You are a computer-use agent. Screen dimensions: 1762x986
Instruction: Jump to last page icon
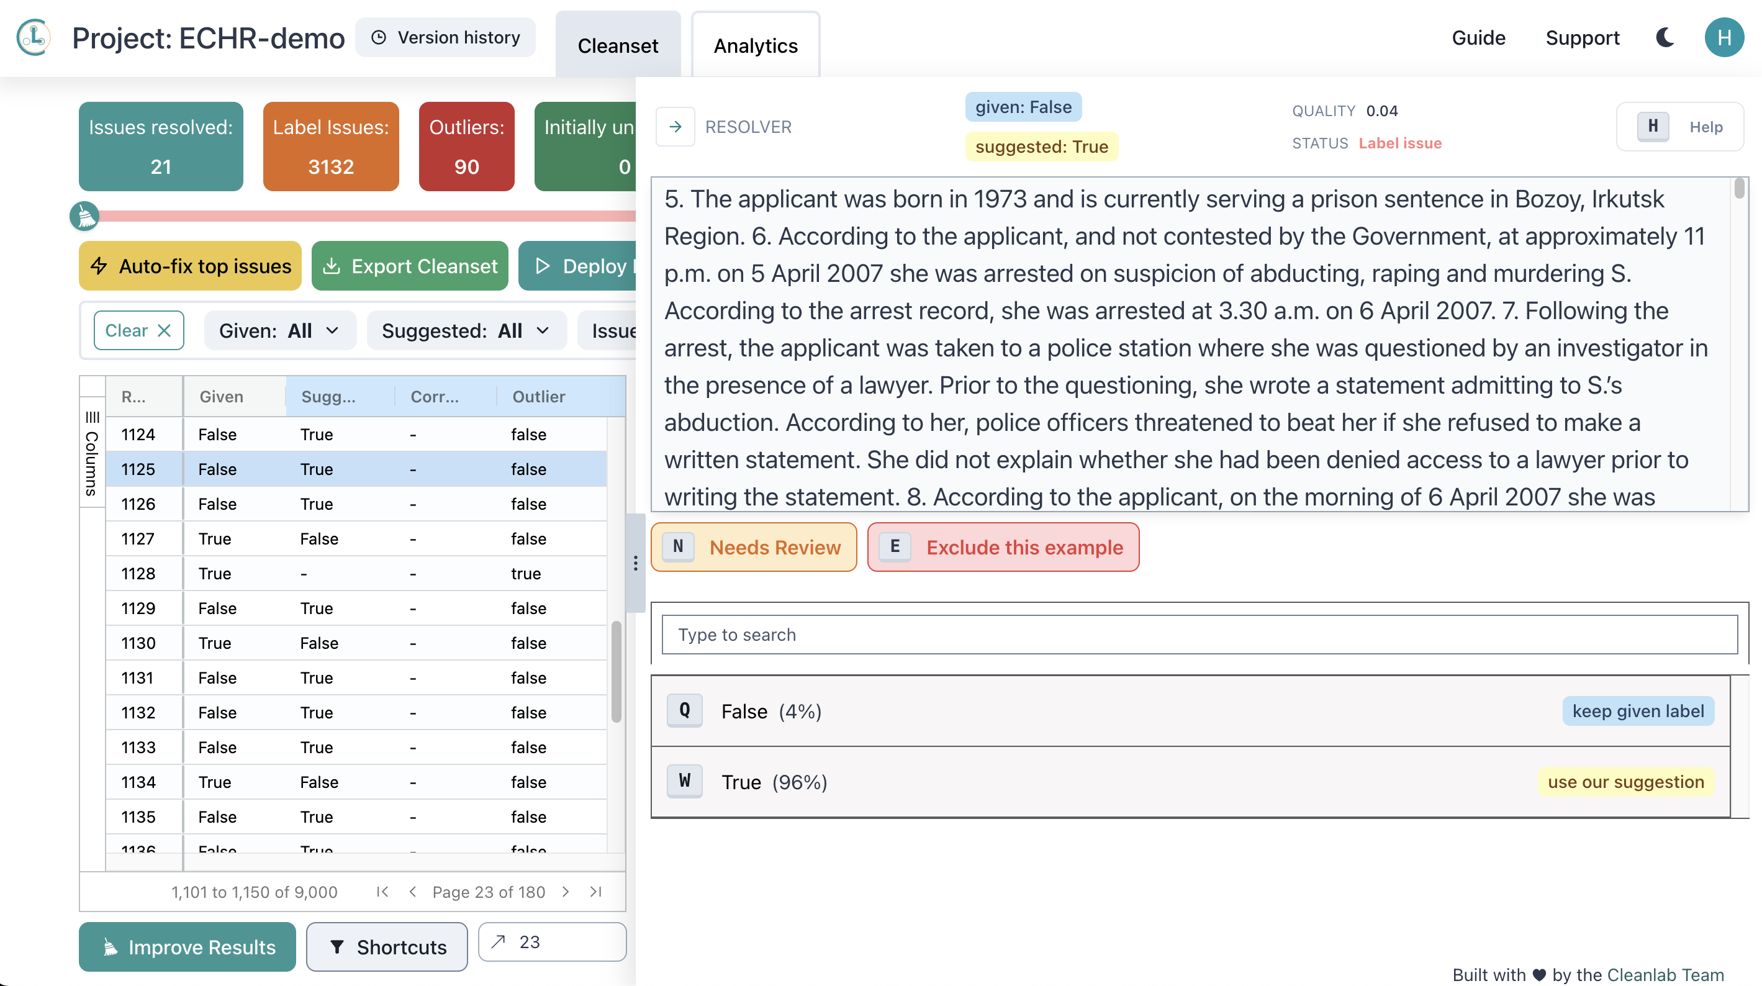[596, 892]
